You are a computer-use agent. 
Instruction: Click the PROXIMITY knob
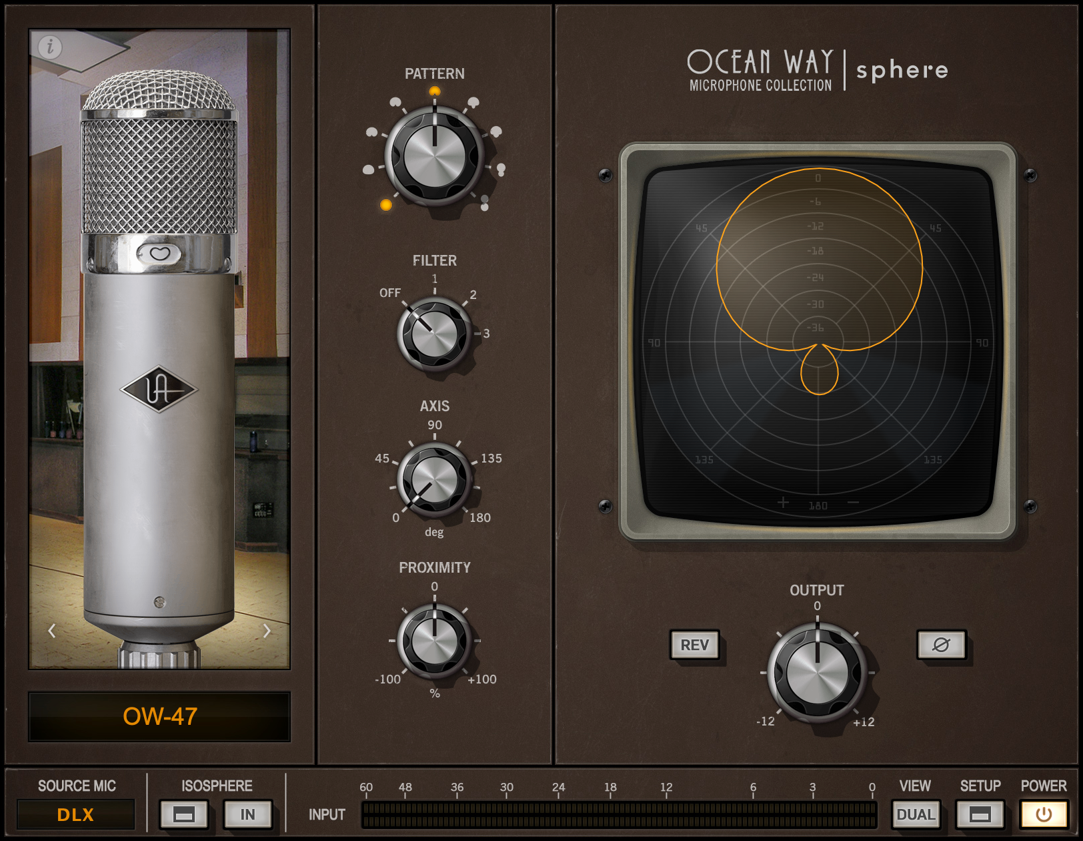pos(434,641)
